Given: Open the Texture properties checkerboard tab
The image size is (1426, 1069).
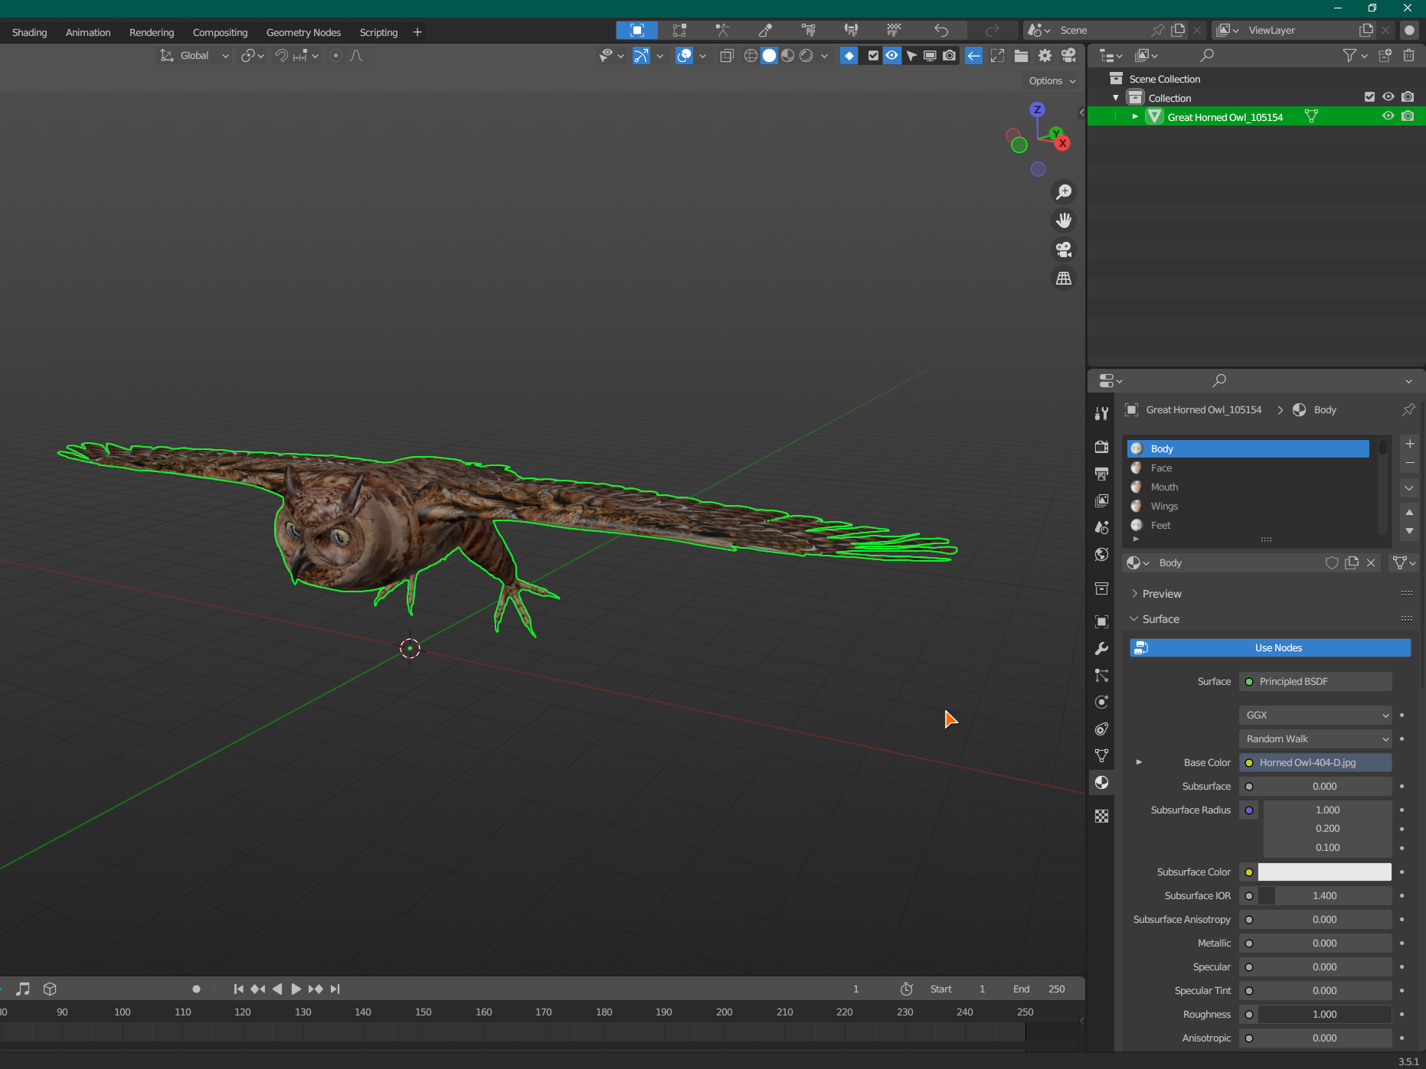Looking at the screenshot, I should [1101, 816].
